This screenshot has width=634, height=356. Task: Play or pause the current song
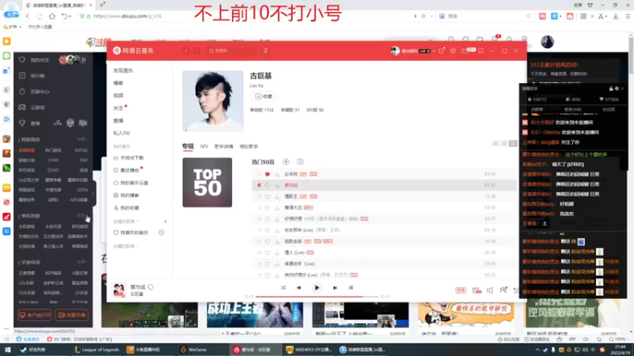[x=316, y=288]
